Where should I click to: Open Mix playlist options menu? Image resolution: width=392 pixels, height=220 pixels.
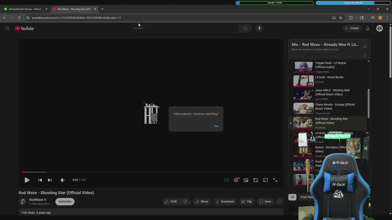[365, 55]
